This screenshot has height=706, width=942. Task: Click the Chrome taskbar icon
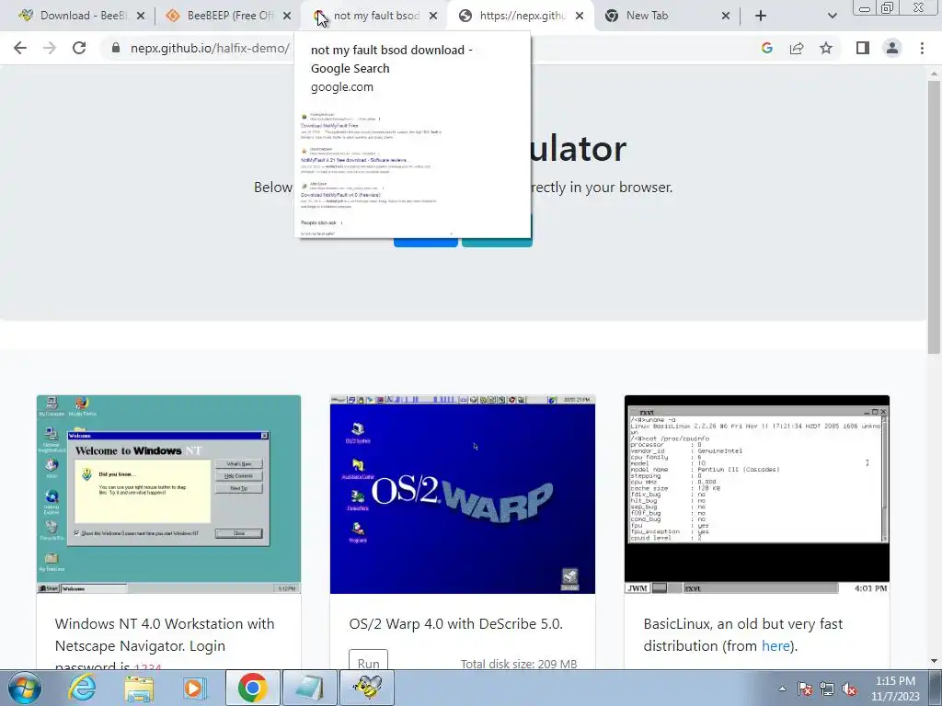tap(253, 688)
